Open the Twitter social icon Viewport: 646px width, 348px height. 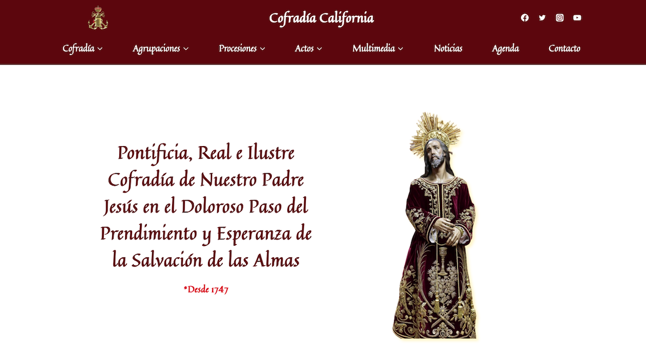click(542, 18)
